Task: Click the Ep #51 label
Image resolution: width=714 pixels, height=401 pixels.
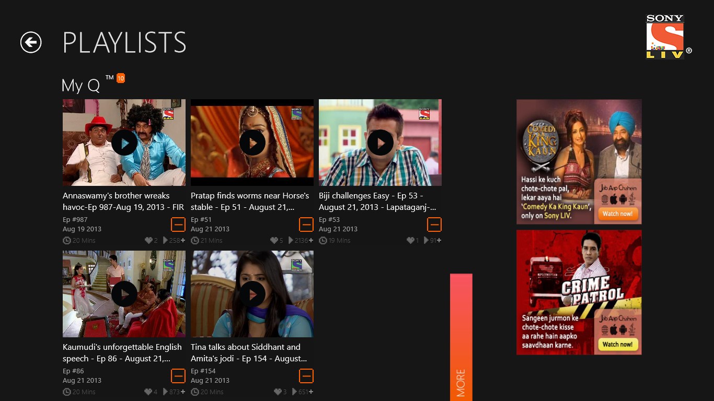Action: click(x=201, y=220)
